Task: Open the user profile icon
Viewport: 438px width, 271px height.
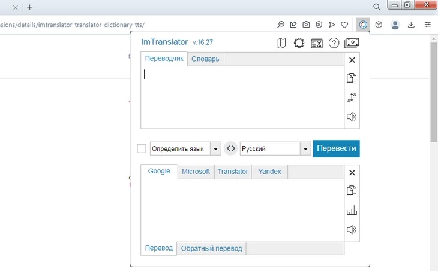Action: coord(395,25)
